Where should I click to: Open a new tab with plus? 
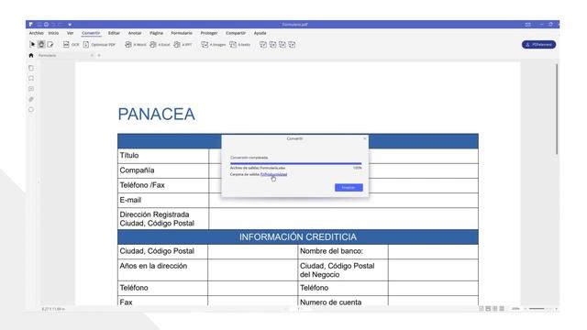[x=99, y=55]
